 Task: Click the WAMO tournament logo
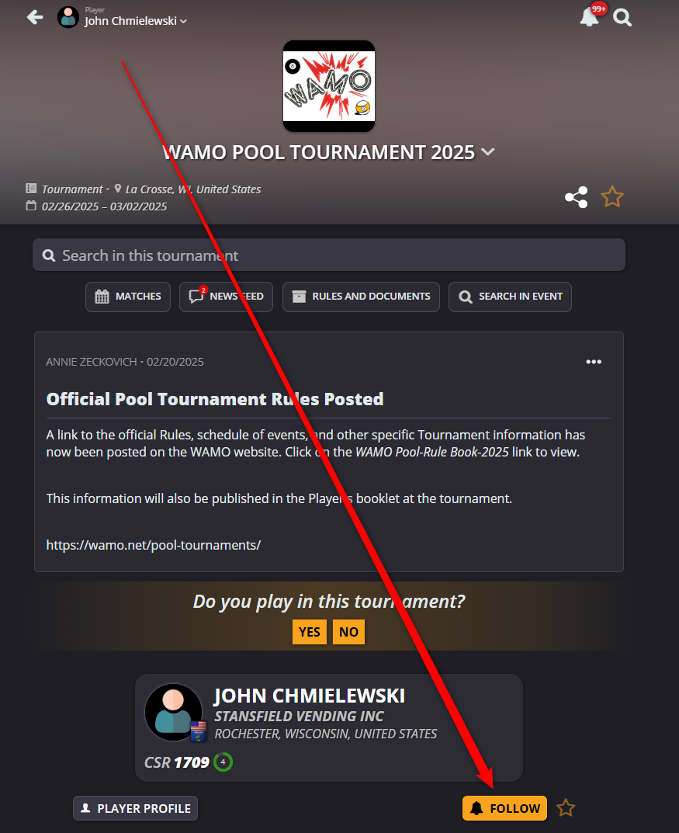pyautogui.click(x=329, y=86)
